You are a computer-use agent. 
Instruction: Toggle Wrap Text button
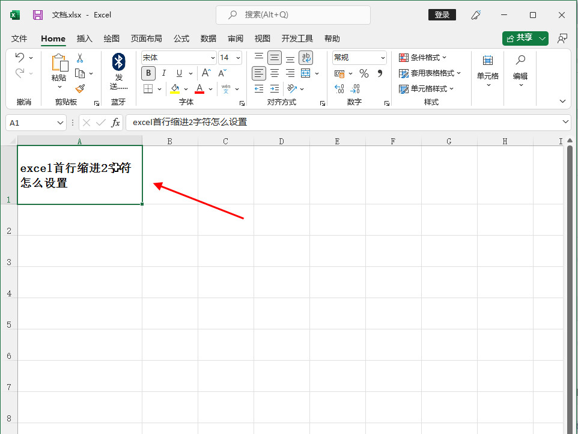(306, 58)
